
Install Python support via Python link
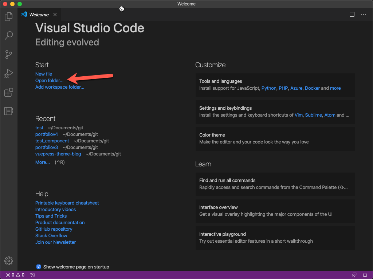pos(269,88)
